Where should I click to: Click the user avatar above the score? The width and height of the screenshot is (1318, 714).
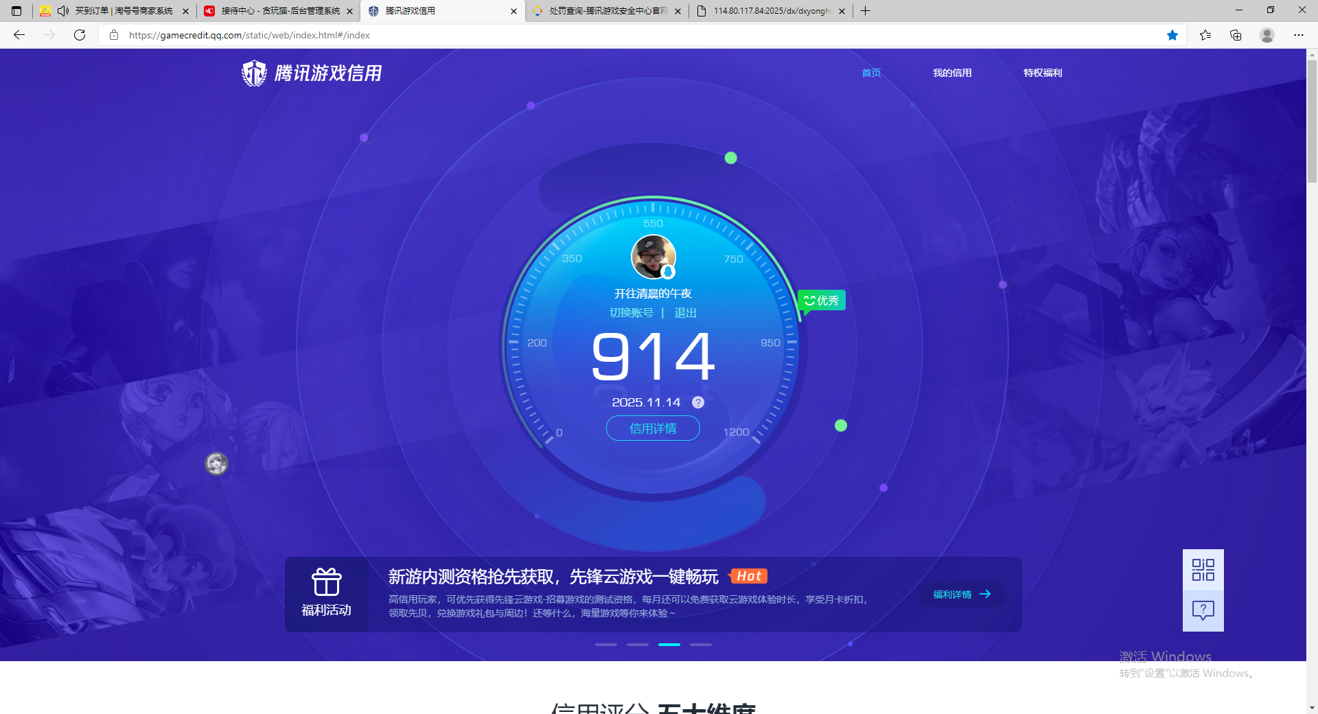tap(654, 256)
